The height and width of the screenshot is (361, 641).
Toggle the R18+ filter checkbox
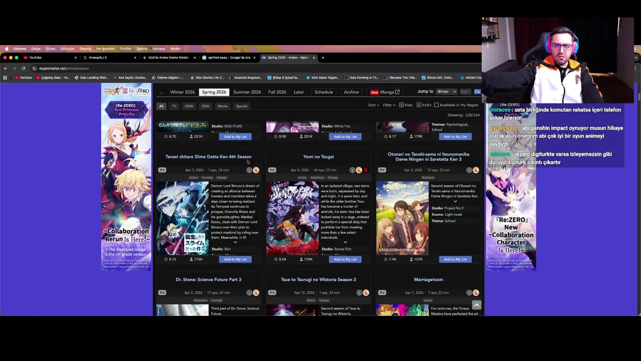point(419,105)
